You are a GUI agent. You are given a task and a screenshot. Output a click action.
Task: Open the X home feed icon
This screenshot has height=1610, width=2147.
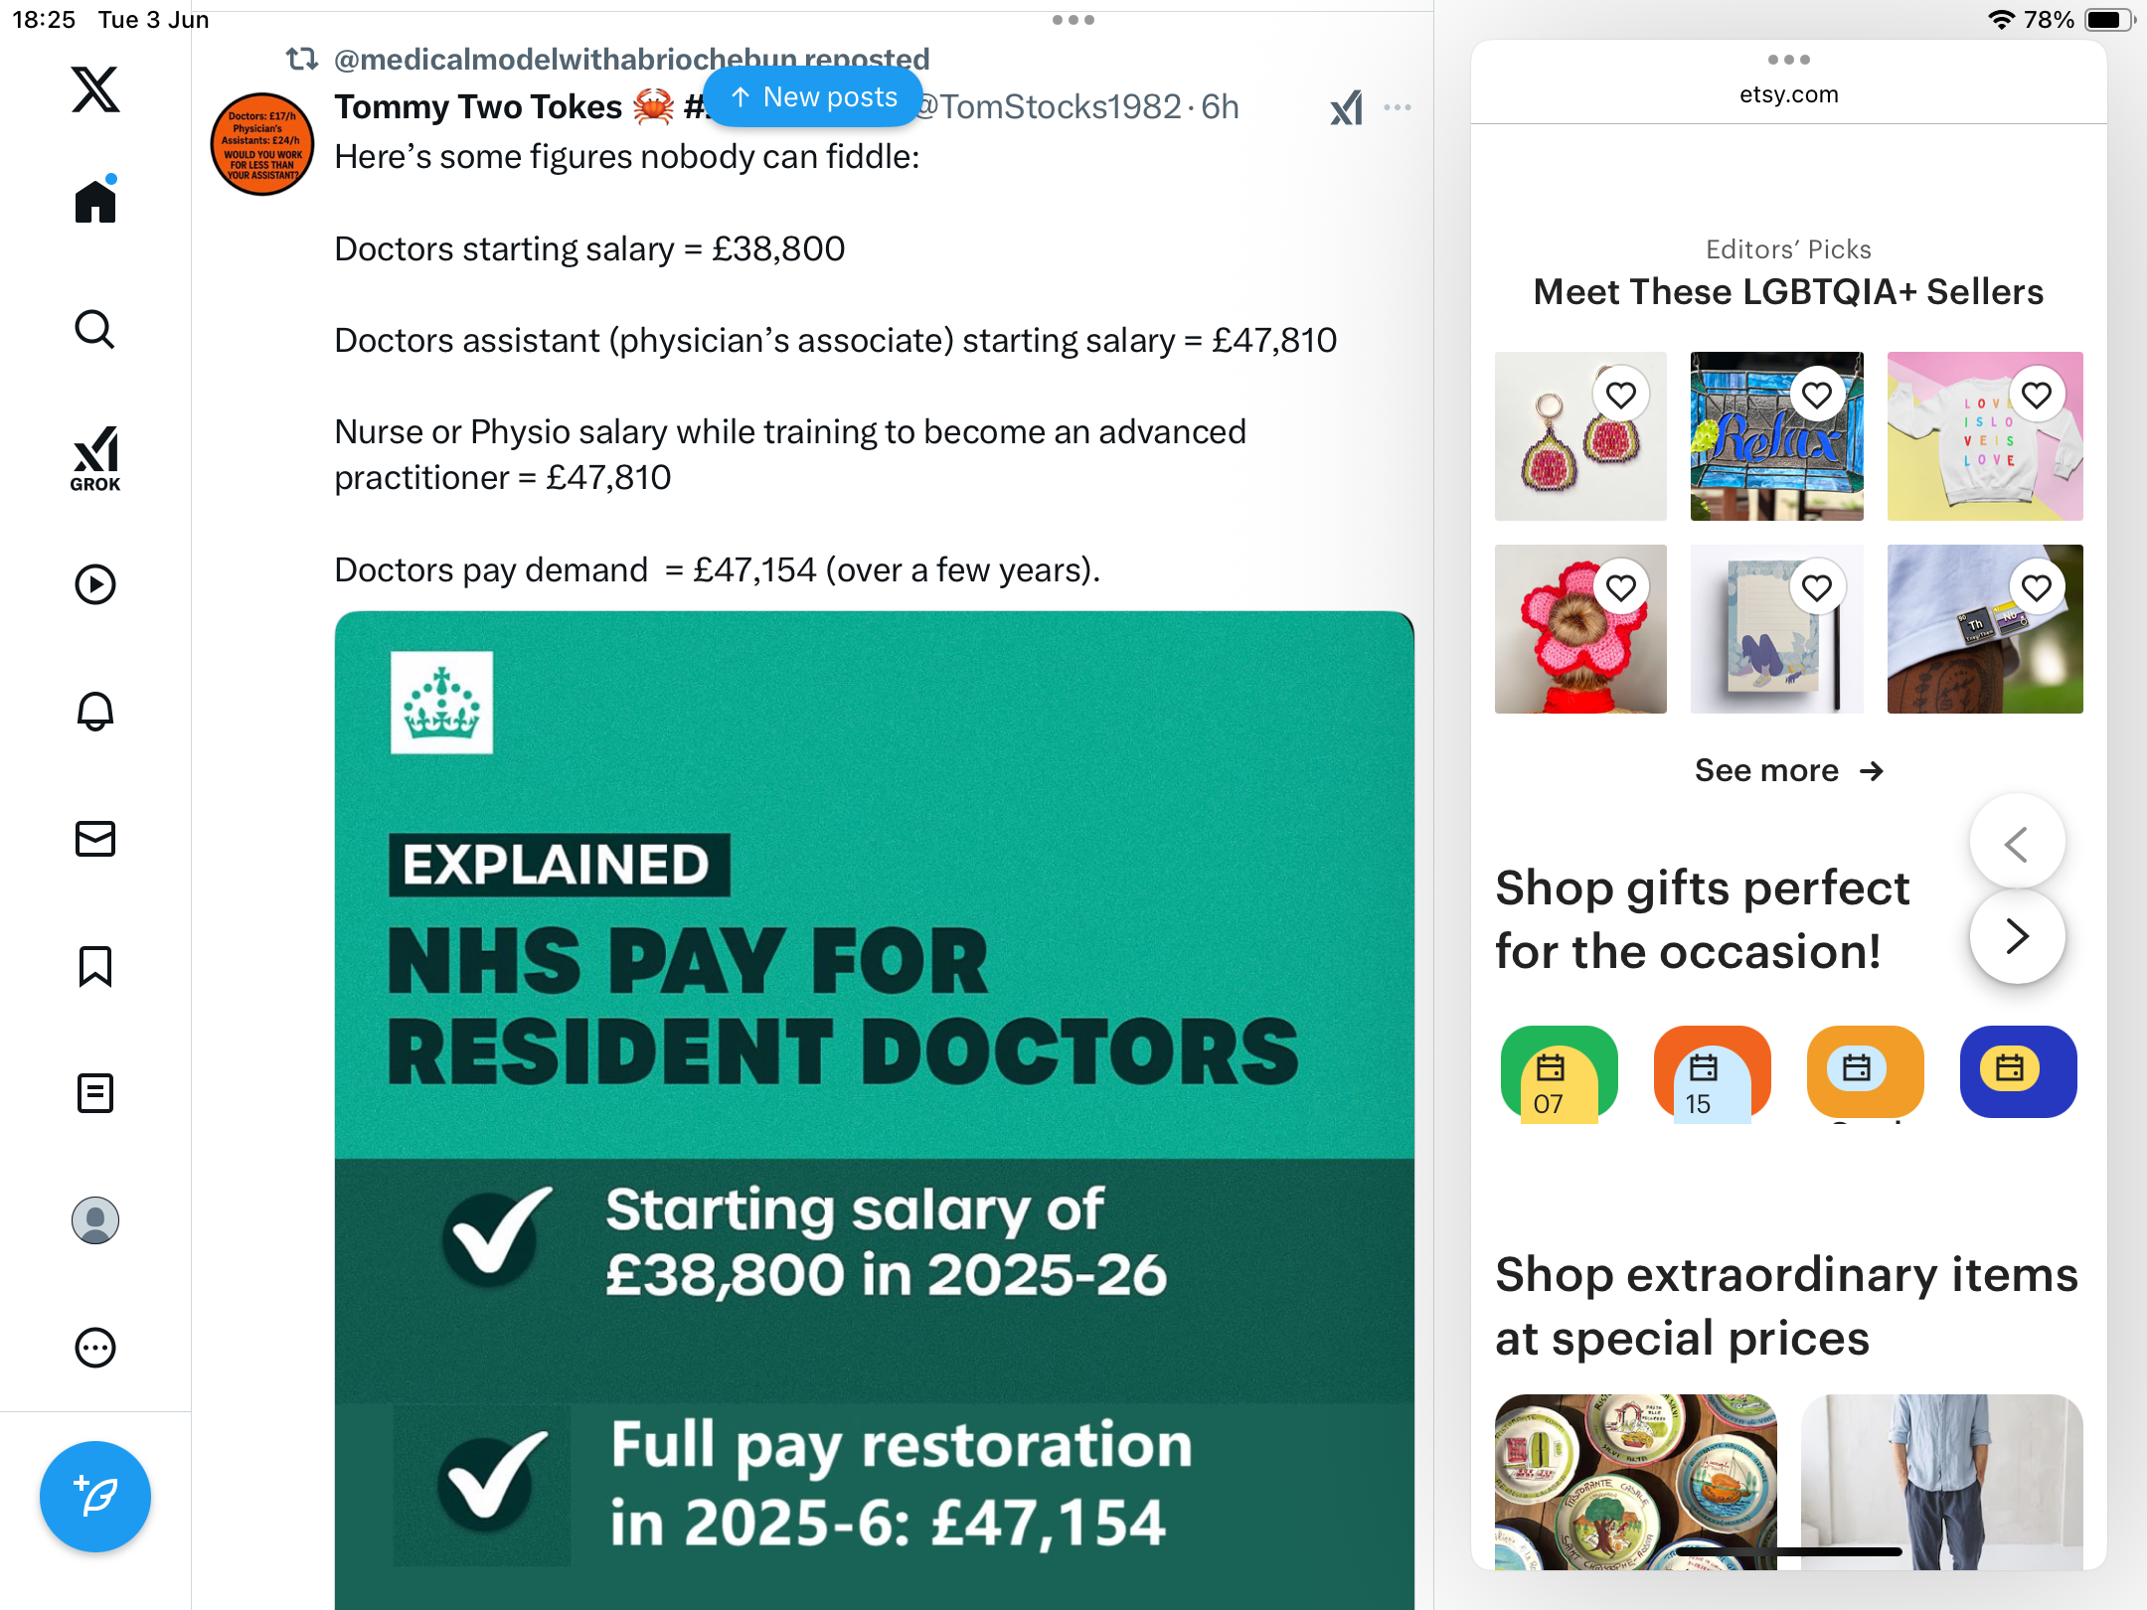pyautogui.click(x=95, y=201)
